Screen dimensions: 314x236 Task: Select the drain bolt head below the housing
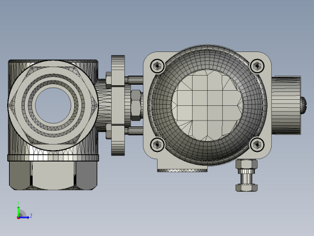click(x=246, y=188)
